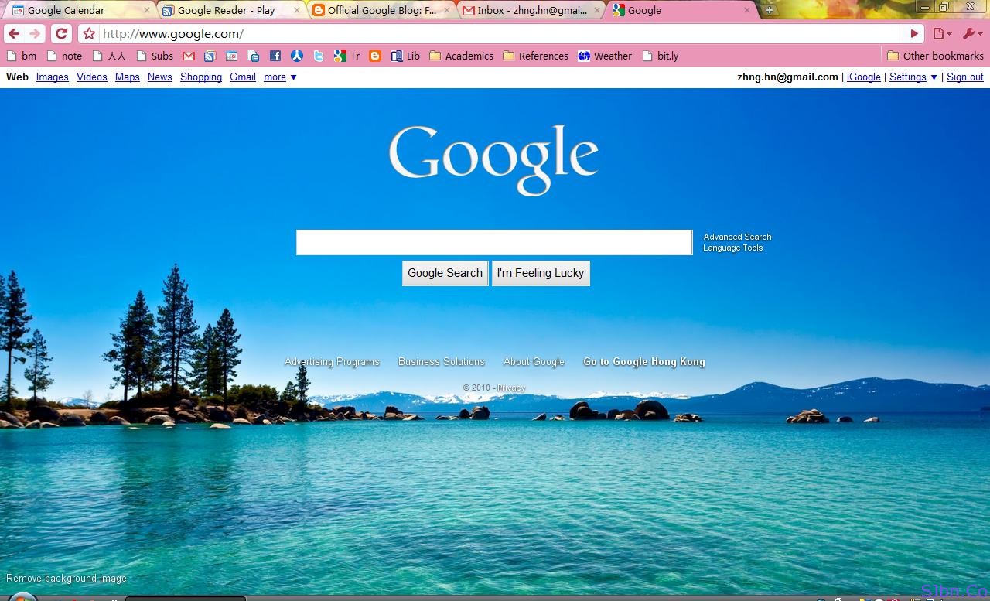Click the Weather bookmark icon
990x601 pixels.
585,56
